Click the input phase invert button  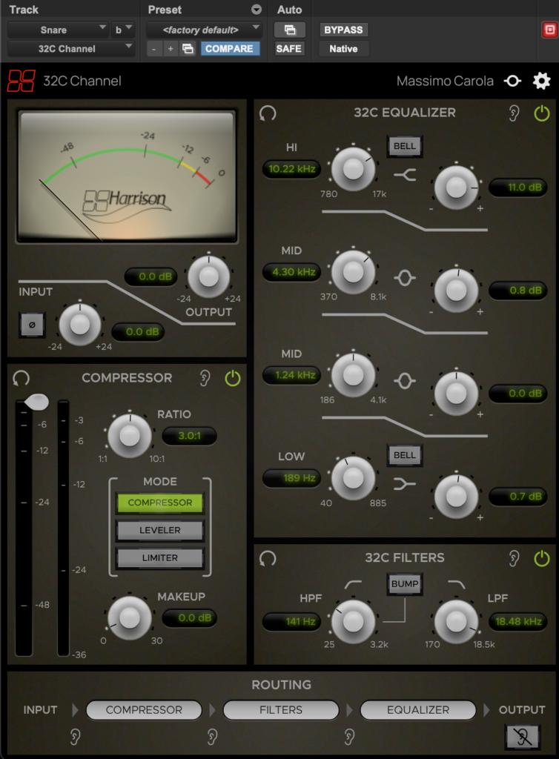pyautogui.click(x=30, y=324)
